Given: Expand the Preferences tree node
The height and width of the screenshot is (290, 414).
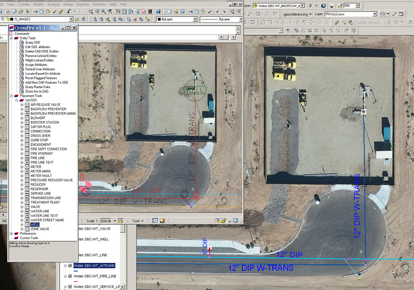Looking at the screenshot, I should click(x=11, y=233).
